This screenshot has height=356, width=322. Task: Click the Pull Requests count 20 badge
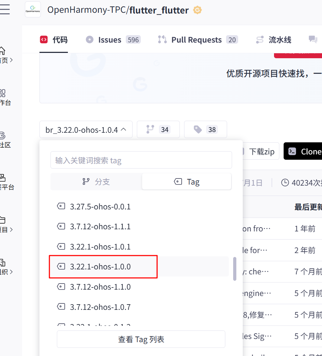pos(232,40)
